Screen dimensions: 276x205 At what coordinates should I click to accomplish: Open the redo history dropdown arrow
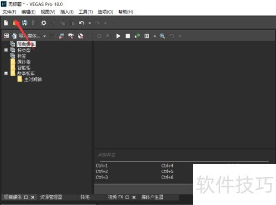click(x=105, y=23)
